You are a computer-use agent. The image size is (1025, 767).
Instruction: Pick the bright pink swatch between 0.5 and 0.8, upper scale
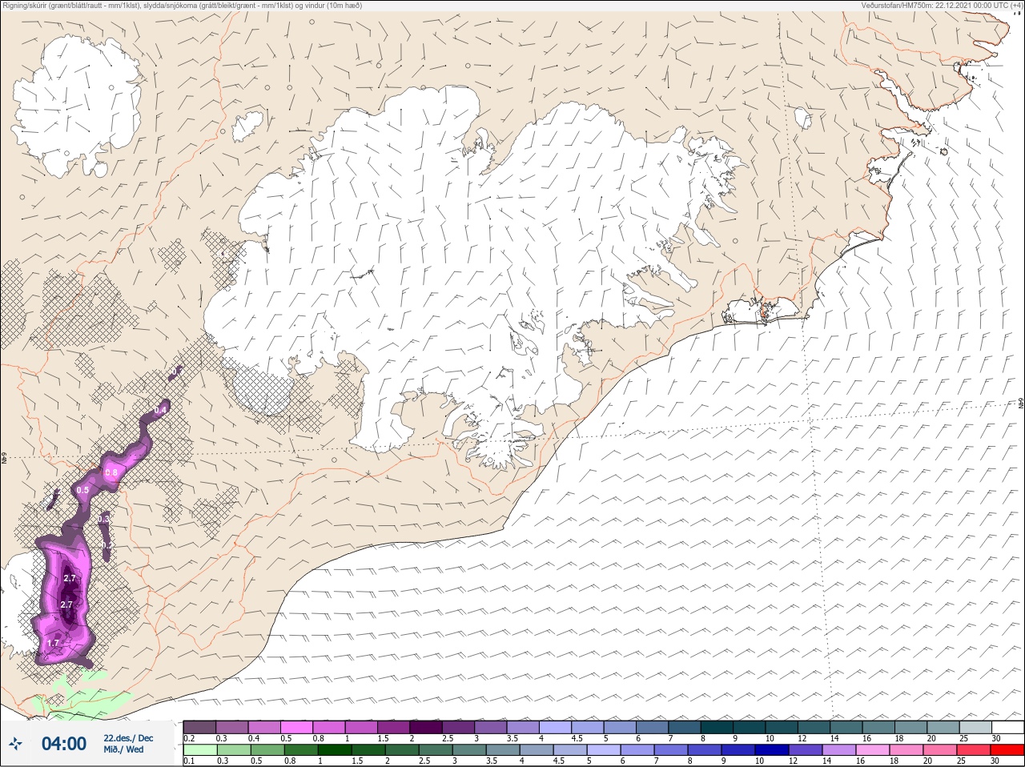(297, 727)
